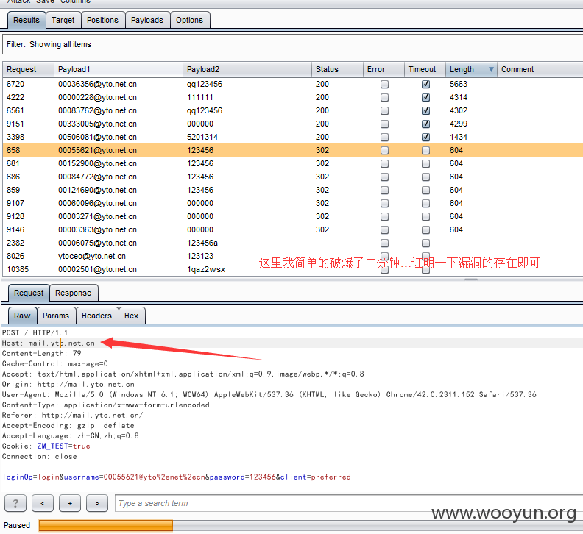583x534 pixels.
Task: Toggle Error checkbox for request 2382
Action: click(x=384, y=243)
